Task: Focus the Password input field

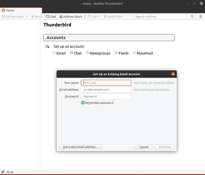Action: (106, 97)
